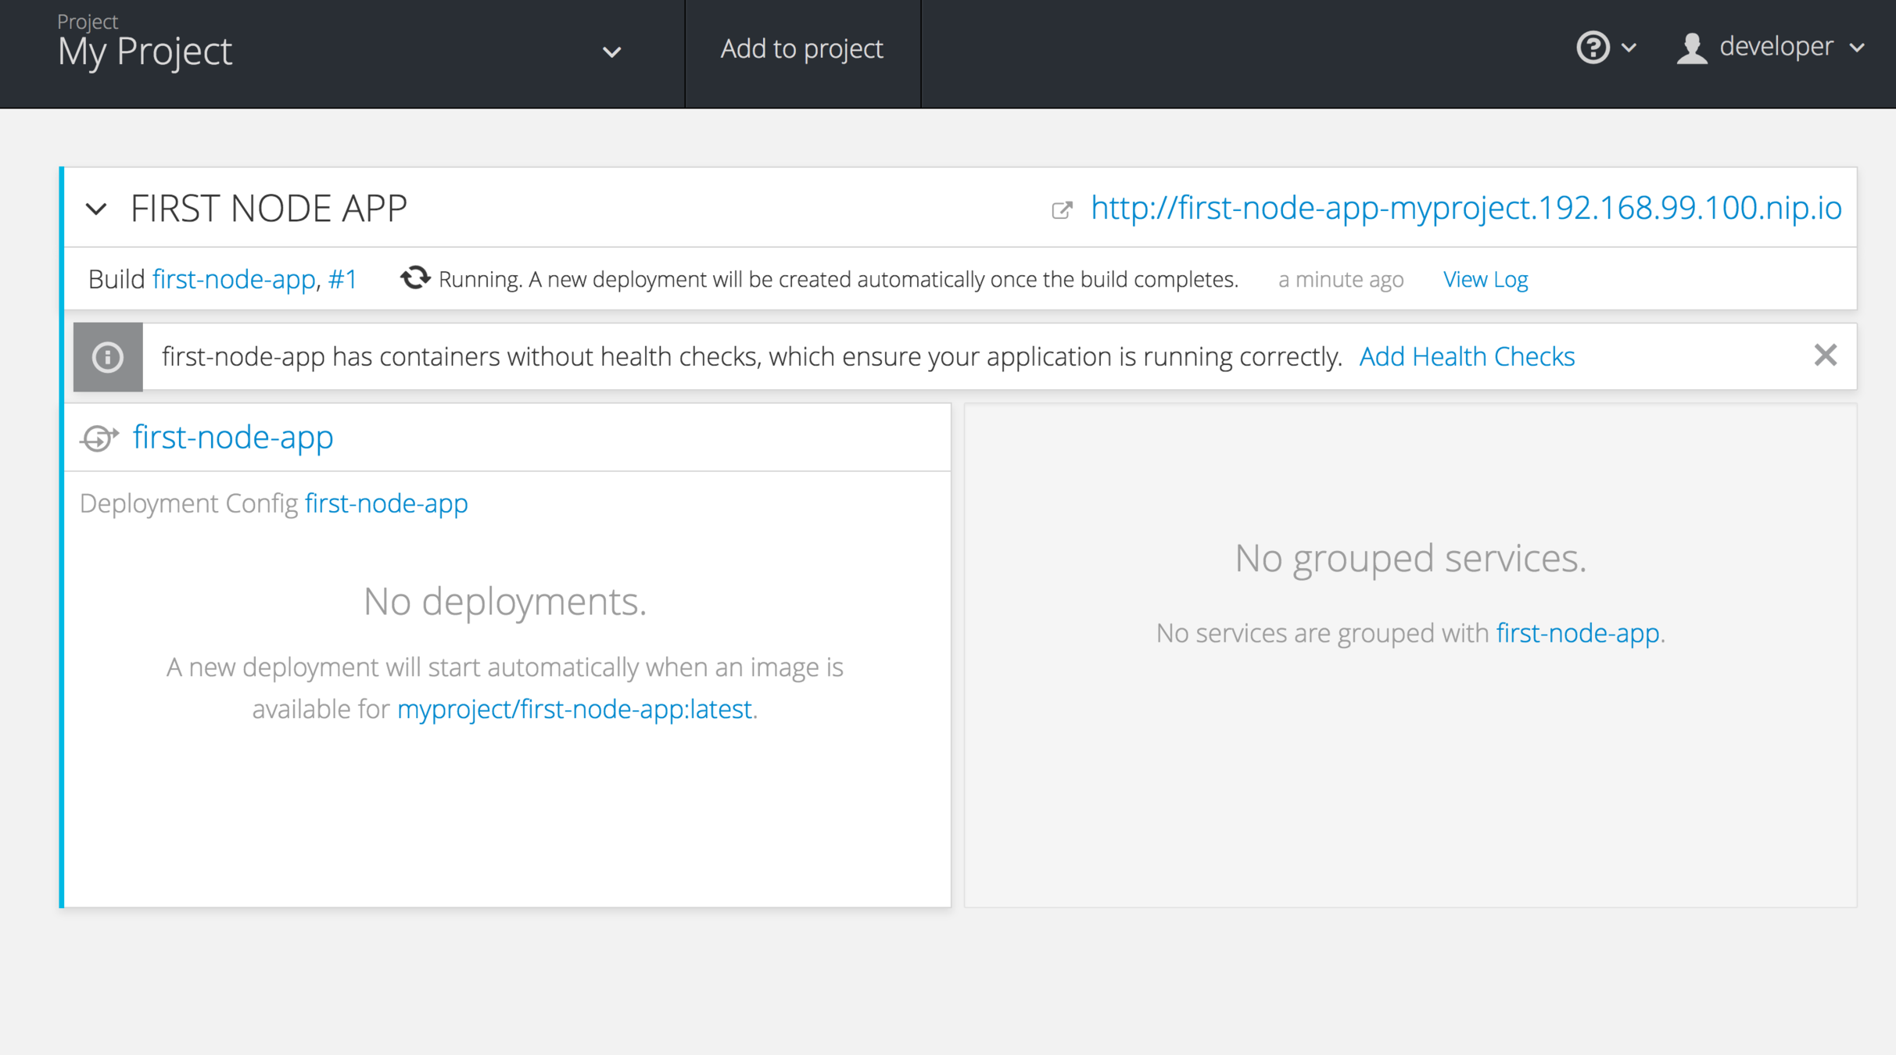
Task: Open build number #1
Action: [x=342, y=279]
